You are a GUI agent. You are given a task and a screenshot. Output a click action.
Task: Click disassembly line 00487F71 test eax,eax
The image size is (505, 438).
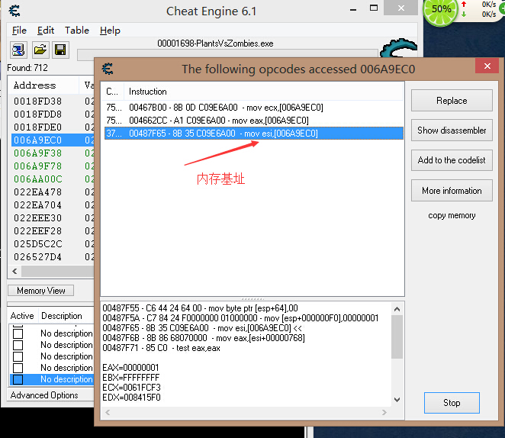pyautogui.click(x=162, y=348)
